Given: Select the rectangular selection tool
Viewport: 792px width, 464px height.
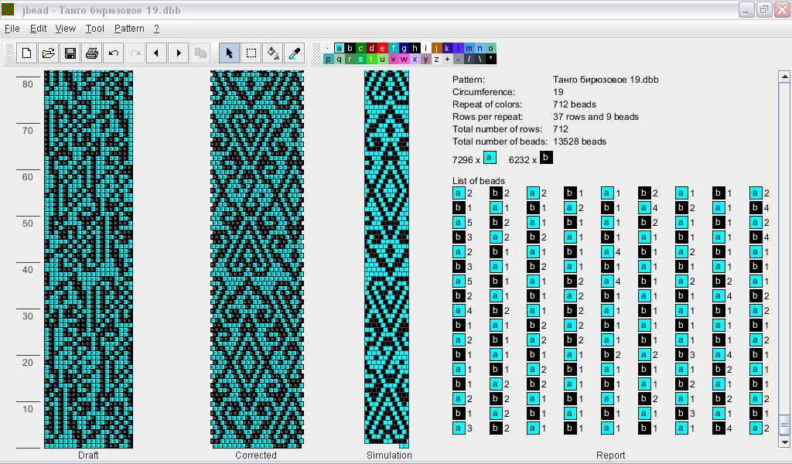Looking at the screenshot, I should point(251,53).
